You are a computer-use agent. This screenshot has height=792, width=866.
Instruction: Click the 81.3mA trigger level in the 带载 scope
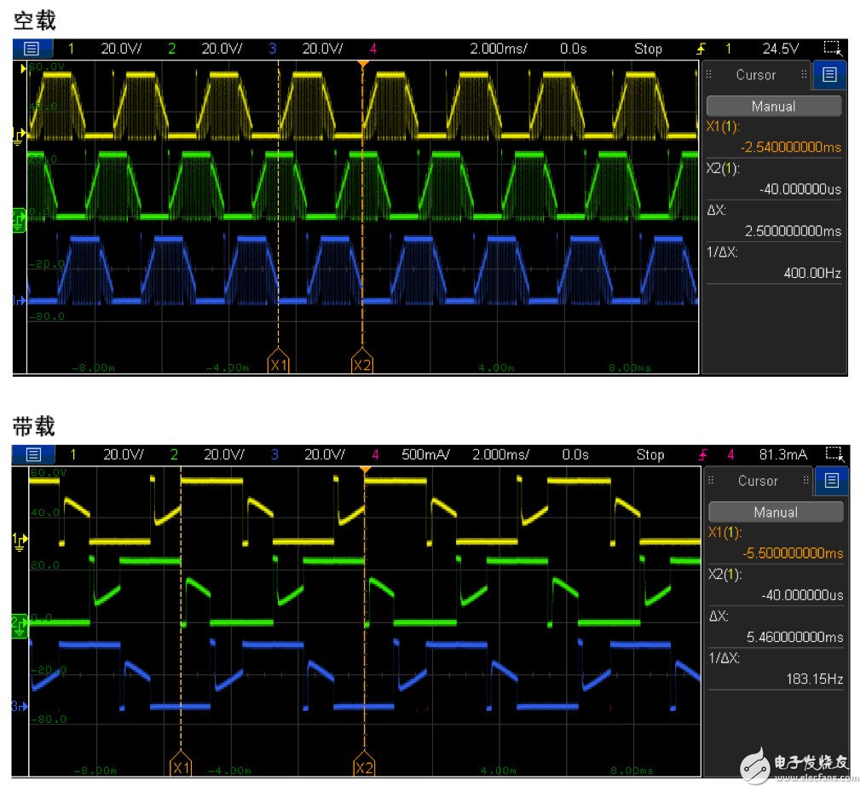(x=782, y=454)
